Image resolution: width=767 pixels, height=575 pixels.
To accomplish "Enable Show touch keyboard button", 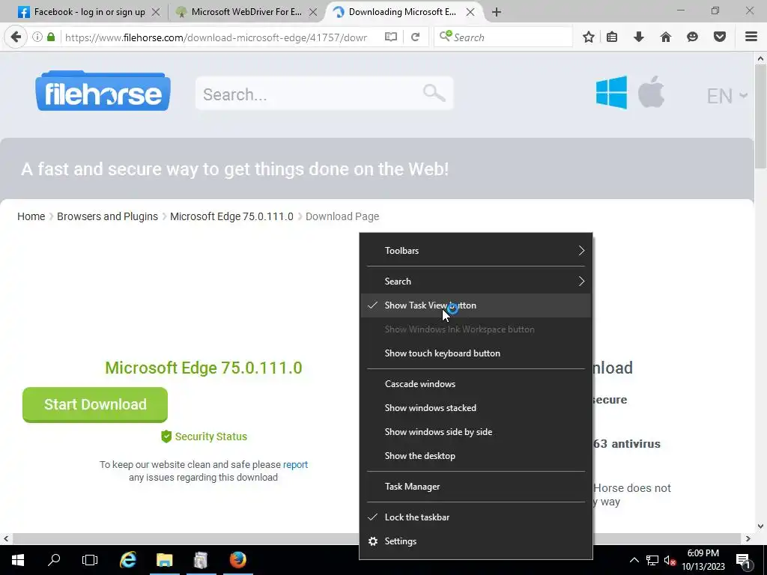I will click(476, 353).
